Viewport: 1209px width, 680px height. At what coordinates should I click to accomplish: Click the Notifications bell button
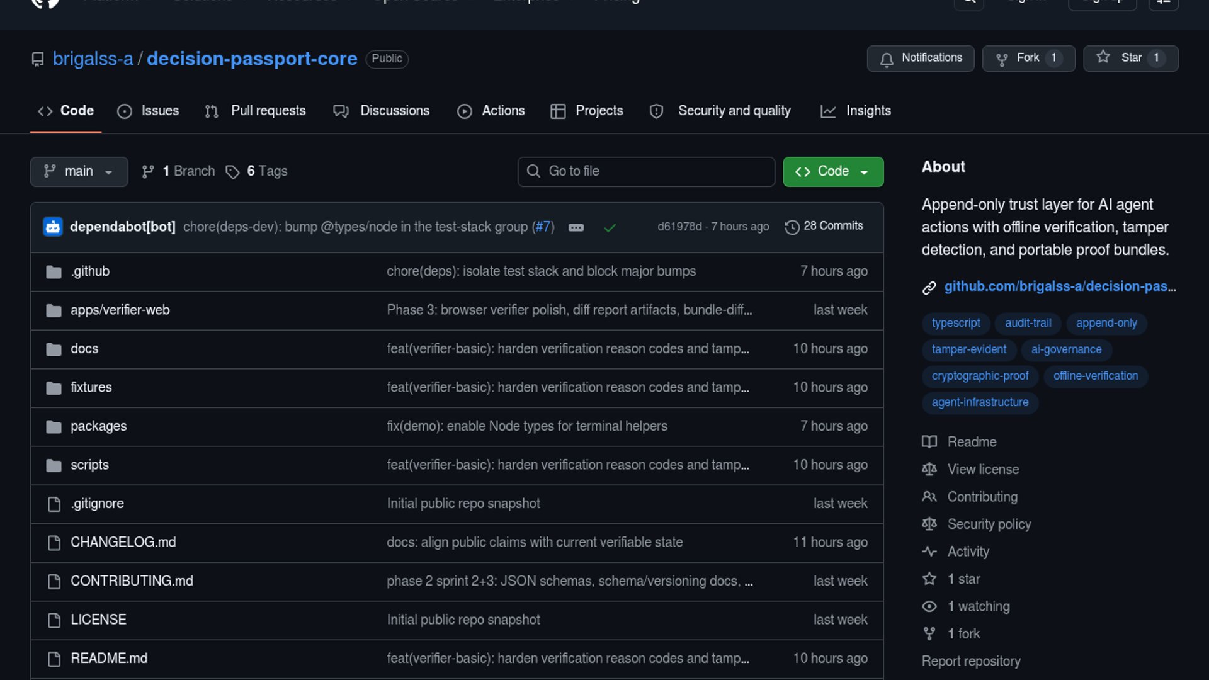[x=920, y=58]
